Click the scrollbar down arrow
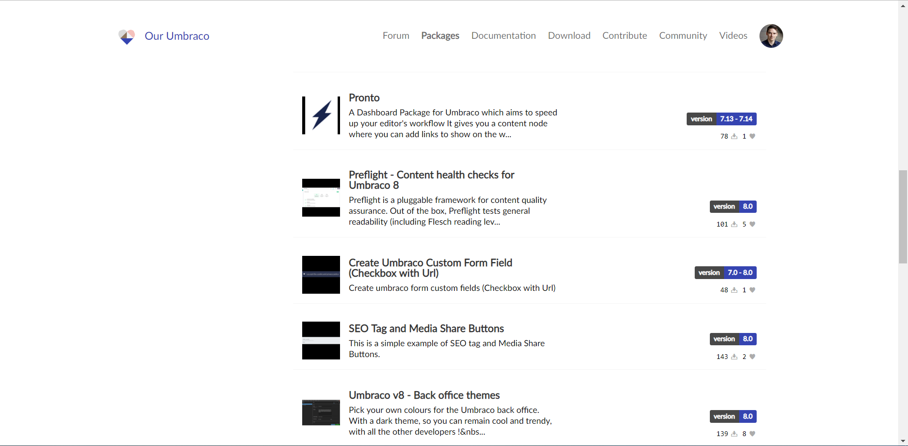908x446 pixels. click(x=903, y=440)
